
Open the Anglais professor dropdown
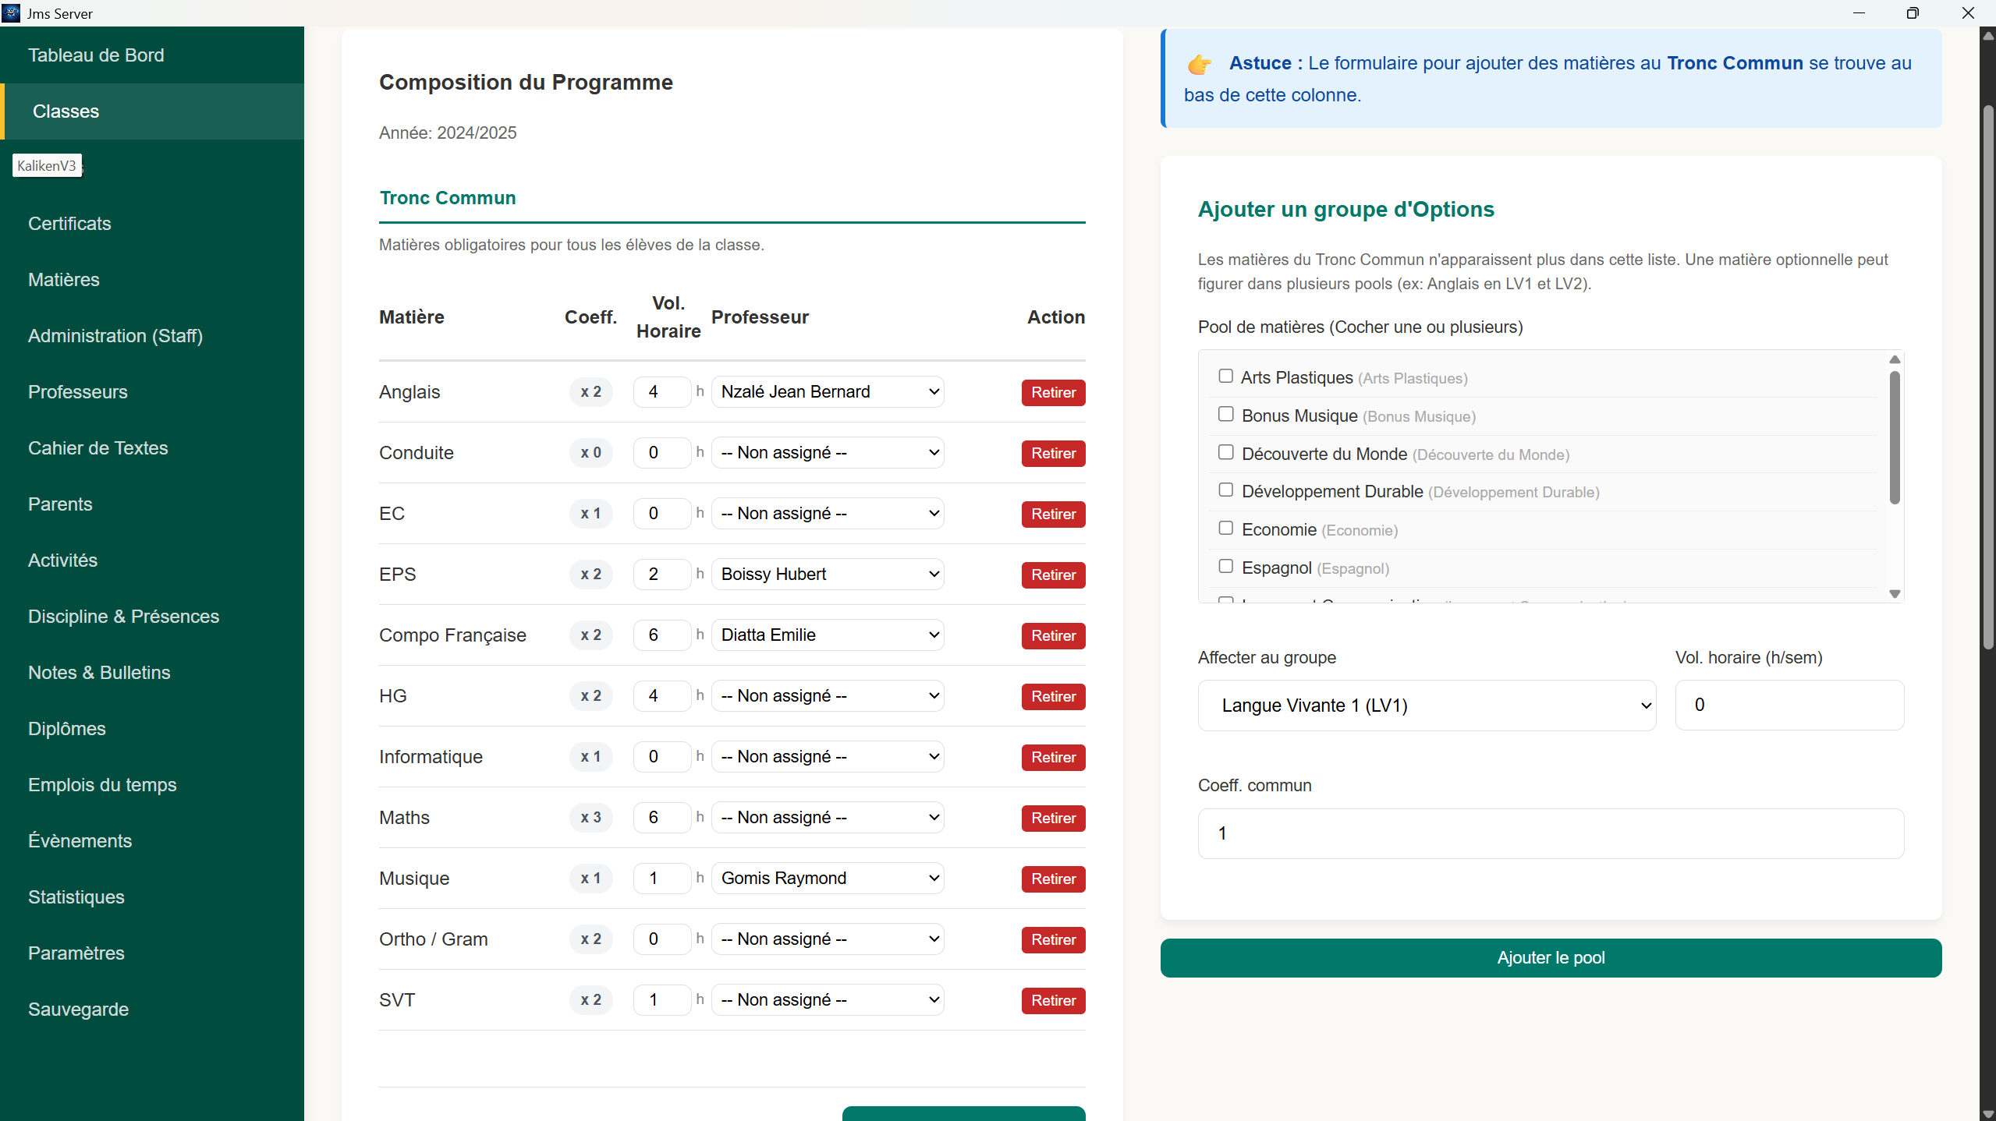pyautogui.click(x=827, y=391)
